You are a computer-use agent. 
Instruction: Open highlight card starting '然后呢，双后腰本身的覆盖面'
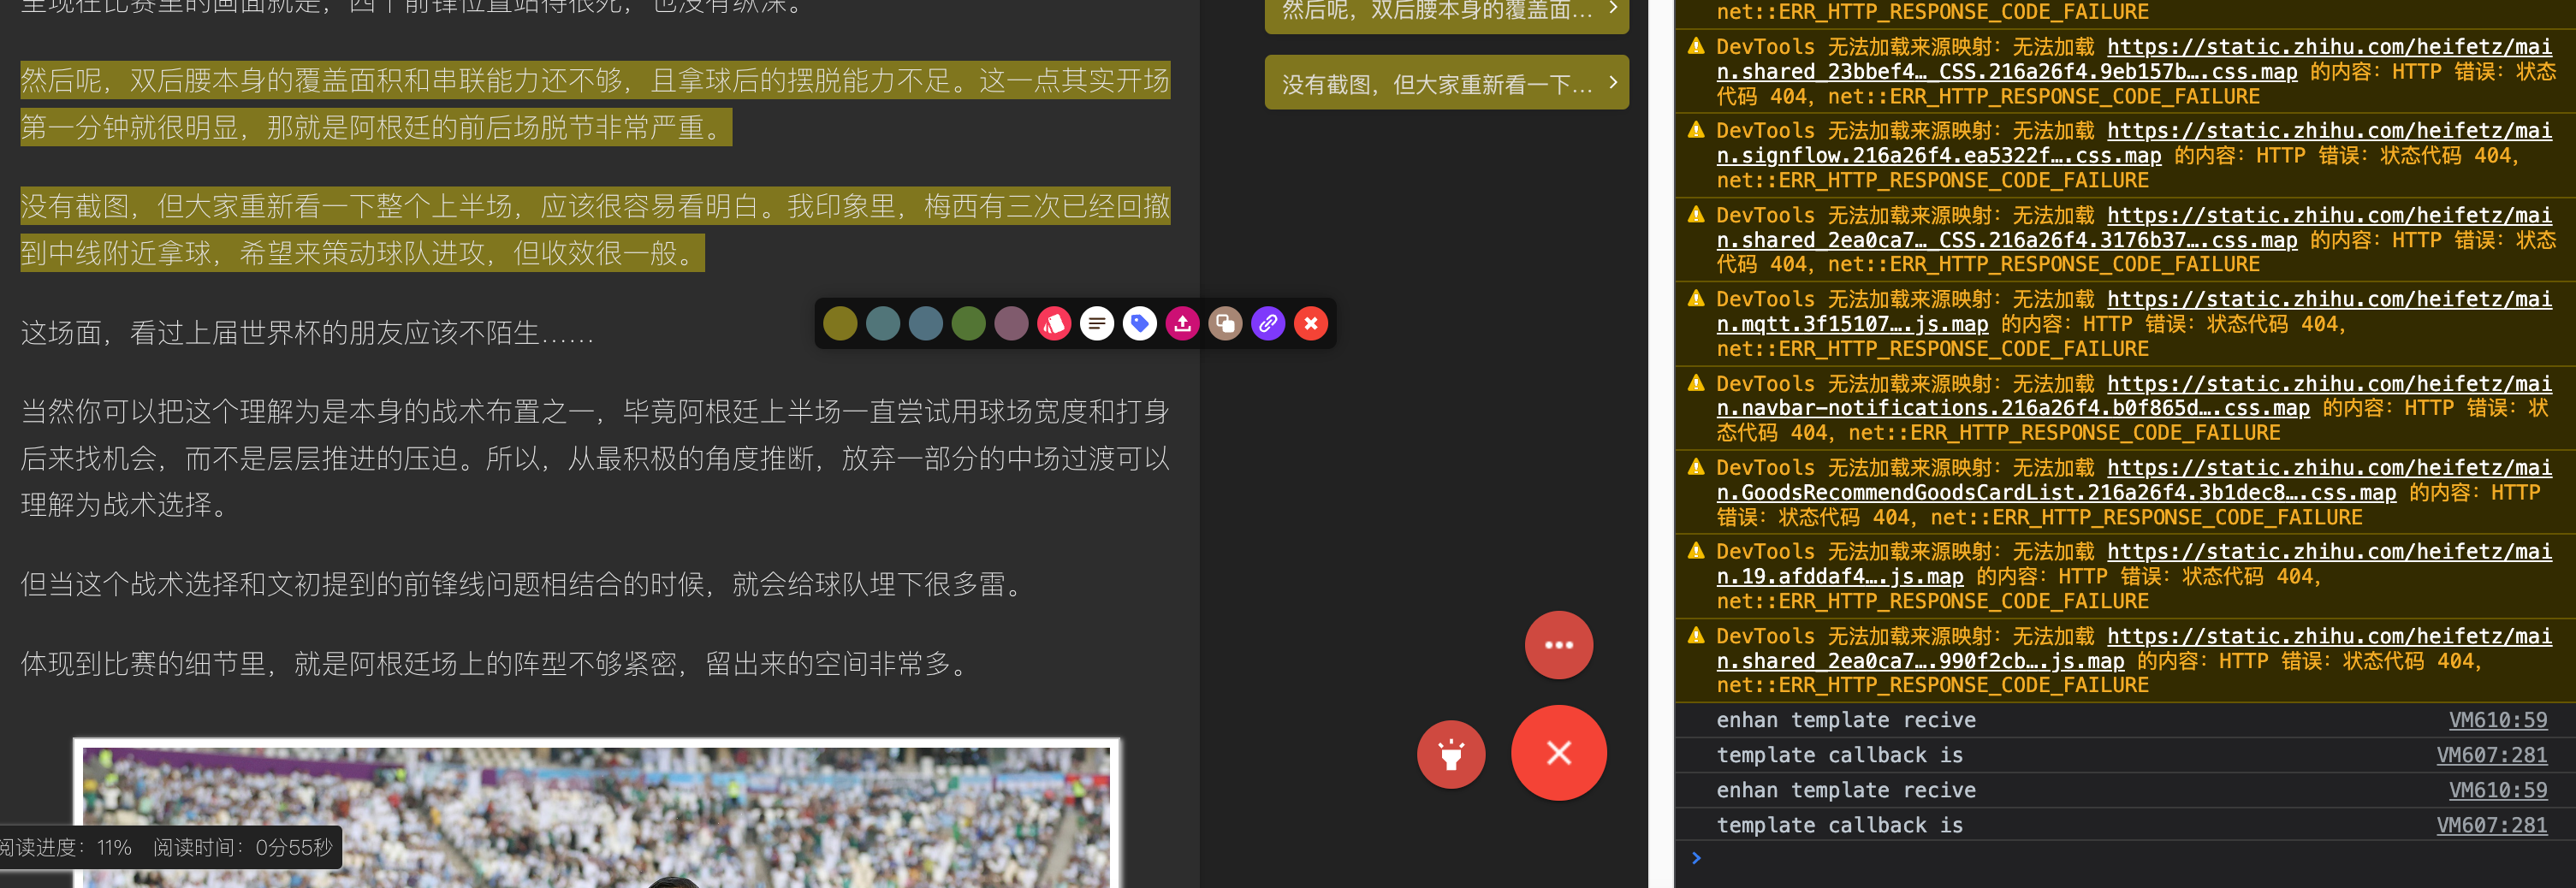coord(1446,12)
